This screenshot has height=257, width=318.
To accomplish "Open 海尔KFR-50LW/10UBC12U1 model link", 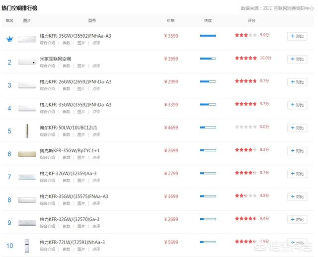I will pos(69,128).
